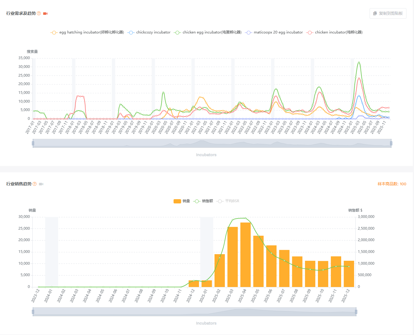Enable the 平均BSR legend series

pyautogui.click(x=228, y=201)
